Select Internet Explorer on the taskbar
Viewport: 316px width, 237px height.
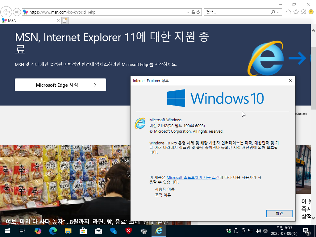coord(159,231)
